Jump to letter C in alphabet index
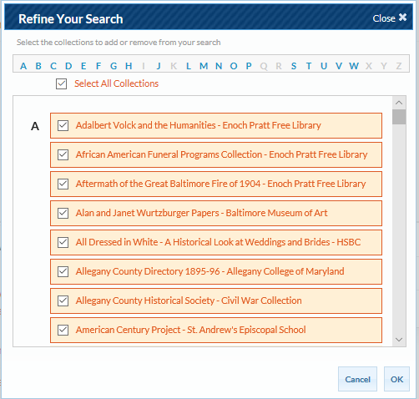This screenshot has height=399, width=419. click(53, 66)
